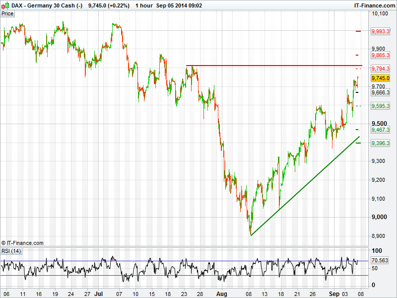Click the red 9,794.3 resistance price tag
397x298 pixels.
coord(381,68)
